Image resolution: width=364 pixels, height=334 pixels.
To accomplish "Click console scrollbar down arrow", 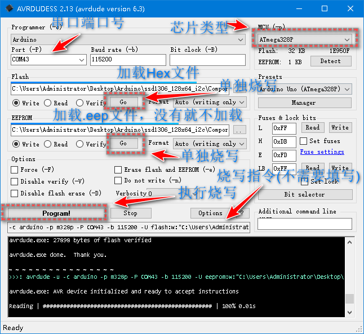I will coord(349,313).
